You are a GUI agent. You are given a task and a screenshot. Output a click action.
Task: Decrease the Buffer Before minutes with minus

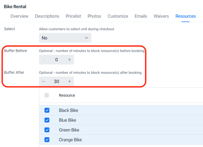point(43,60)
